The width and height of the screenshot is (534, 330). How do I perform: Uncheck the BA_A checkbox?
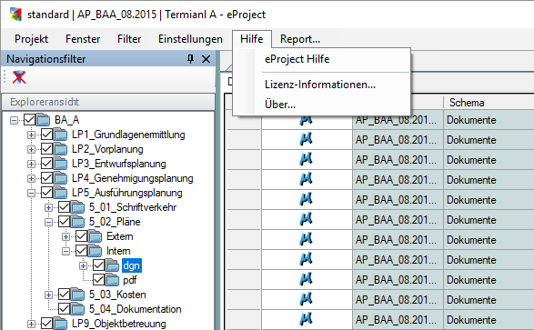(x=30, y=120)
